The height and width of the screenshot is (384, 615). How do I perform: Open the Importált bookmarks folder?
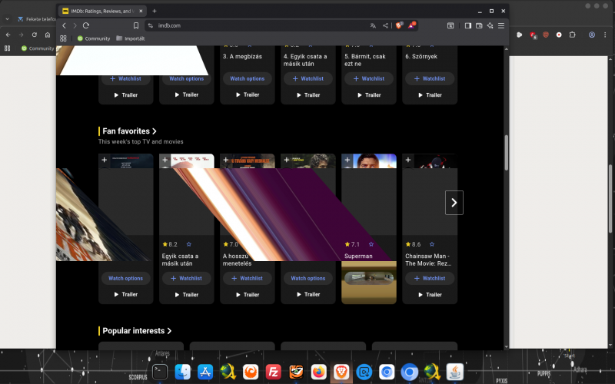pos(131,38)
